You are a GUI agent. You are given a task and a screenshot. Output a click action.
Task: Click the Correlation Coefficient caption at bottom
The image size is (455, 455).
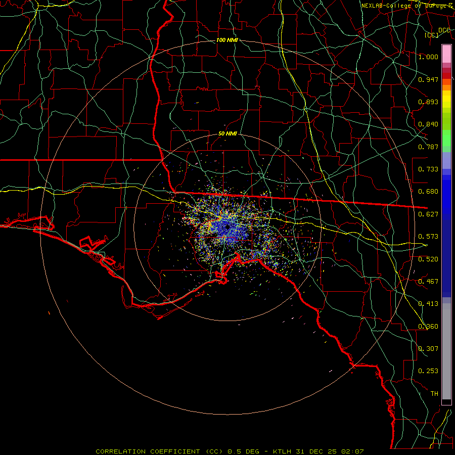(230, 451)
